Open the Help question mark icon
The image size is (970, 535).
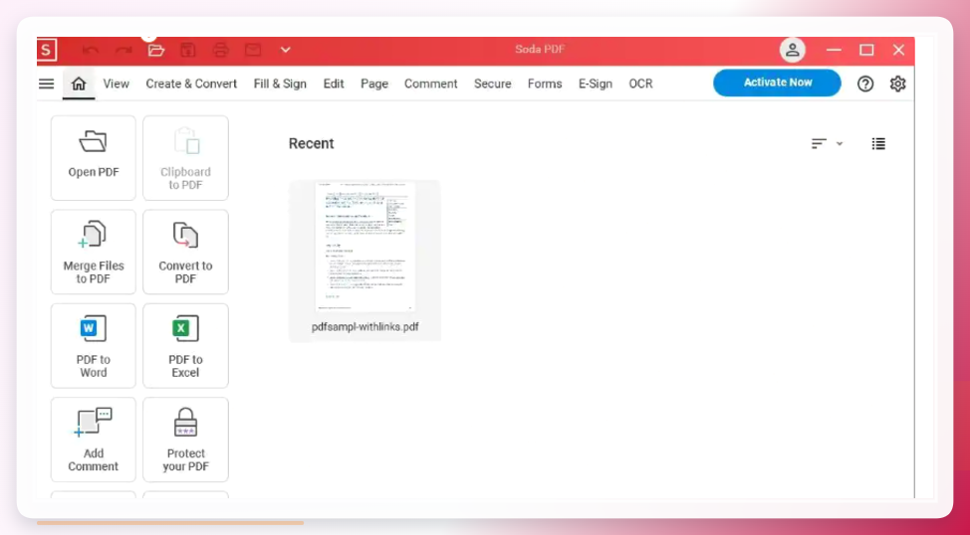pyautogui.click(x=865, y=84)
